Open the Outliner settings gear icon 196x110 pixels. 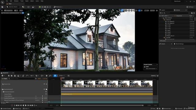point(194,13)
